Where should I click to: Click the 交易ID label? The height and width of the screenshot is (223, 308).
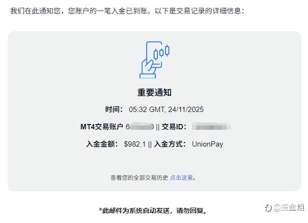point(174,127)
